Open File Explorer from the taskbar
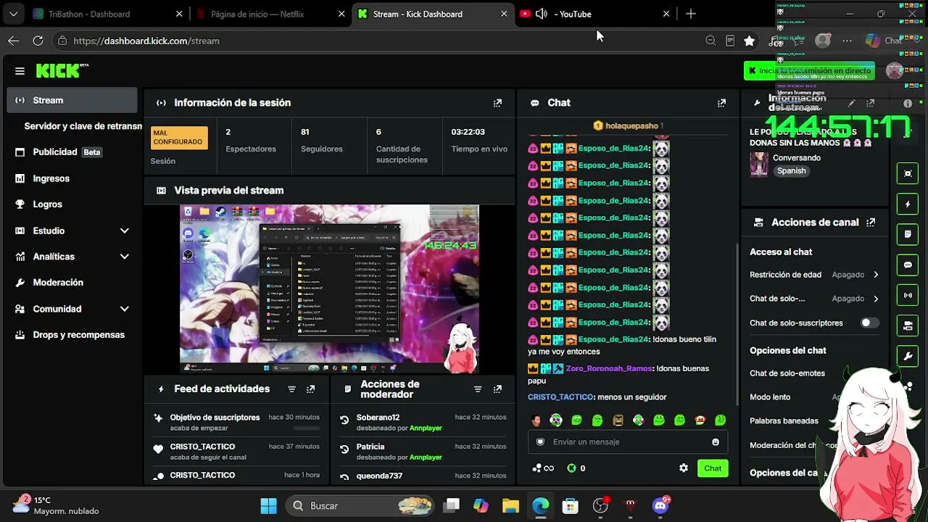This screenshot has height=522, width=928. (x=510, y=506)
